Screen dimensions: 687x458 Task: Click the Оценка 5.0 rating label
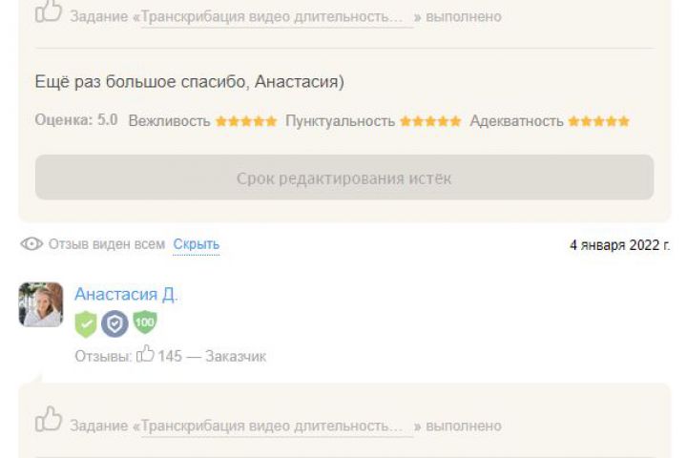76,121
